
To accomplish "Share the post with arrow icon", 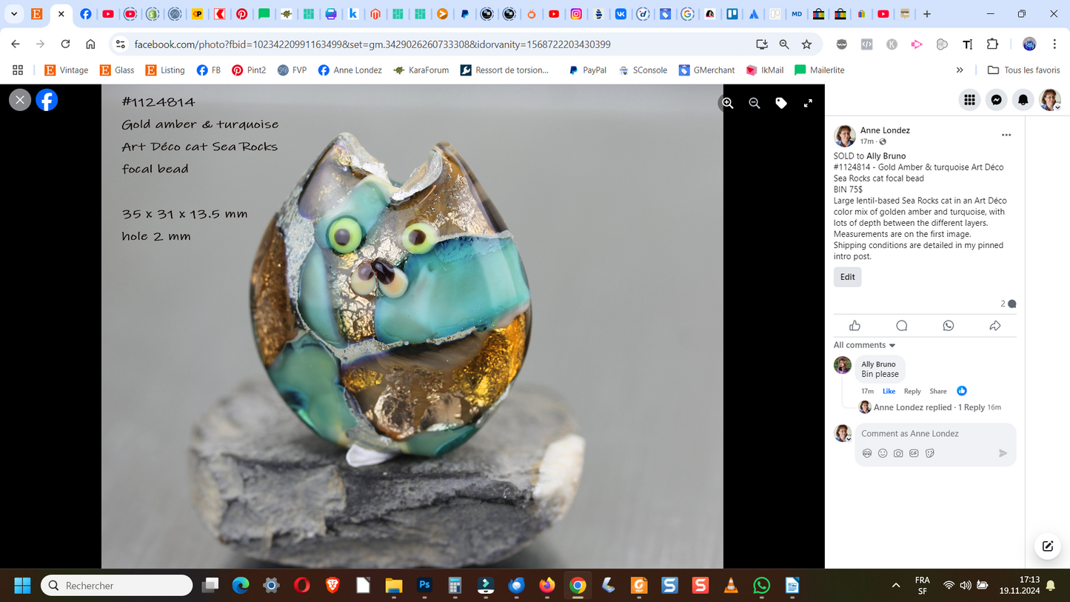I will click(995, 326).
